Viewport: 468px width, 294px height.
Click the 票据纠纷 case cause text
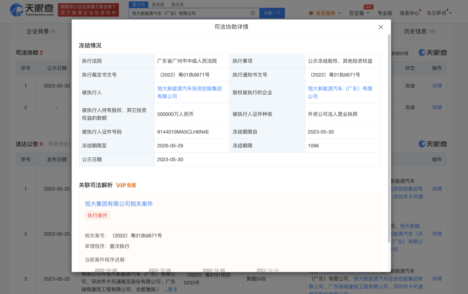tap(256, 279)
